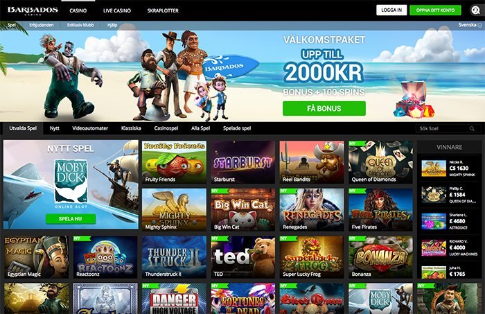This screenshot has width=485, height=314.
Task: Start Moby Dick with Spela Nu
Action: (71, 219)
